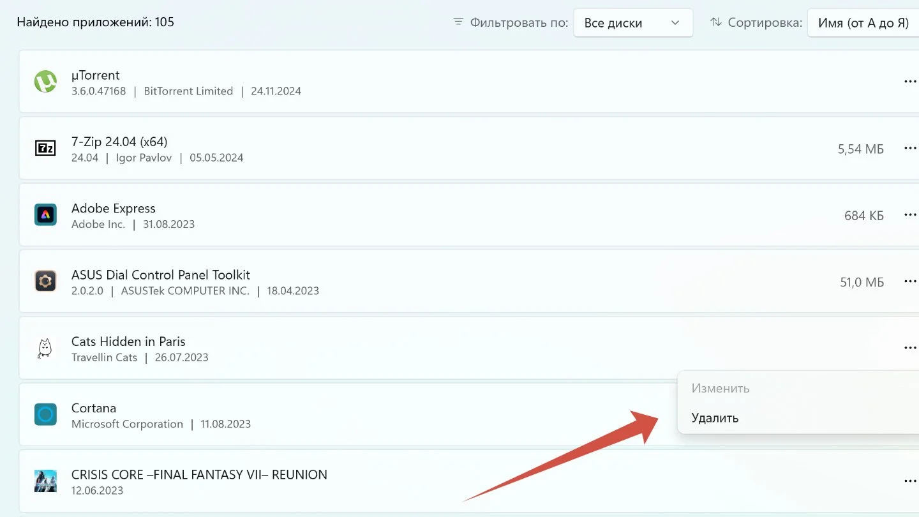Screen dimensions: 919x517
Task: Open the Имя (от А до Я) sort dropdown
Action: tap(863, 23)
